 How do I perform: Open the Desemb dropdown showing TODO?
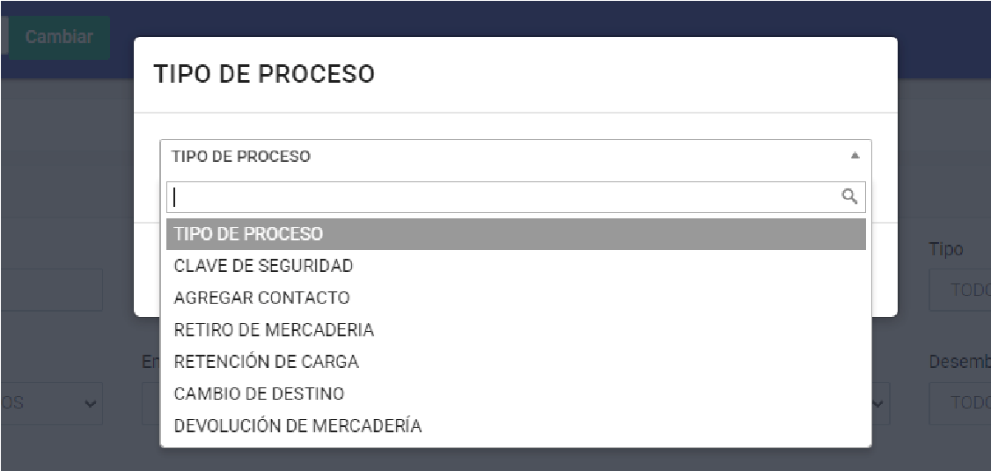[x=960, y=403]
